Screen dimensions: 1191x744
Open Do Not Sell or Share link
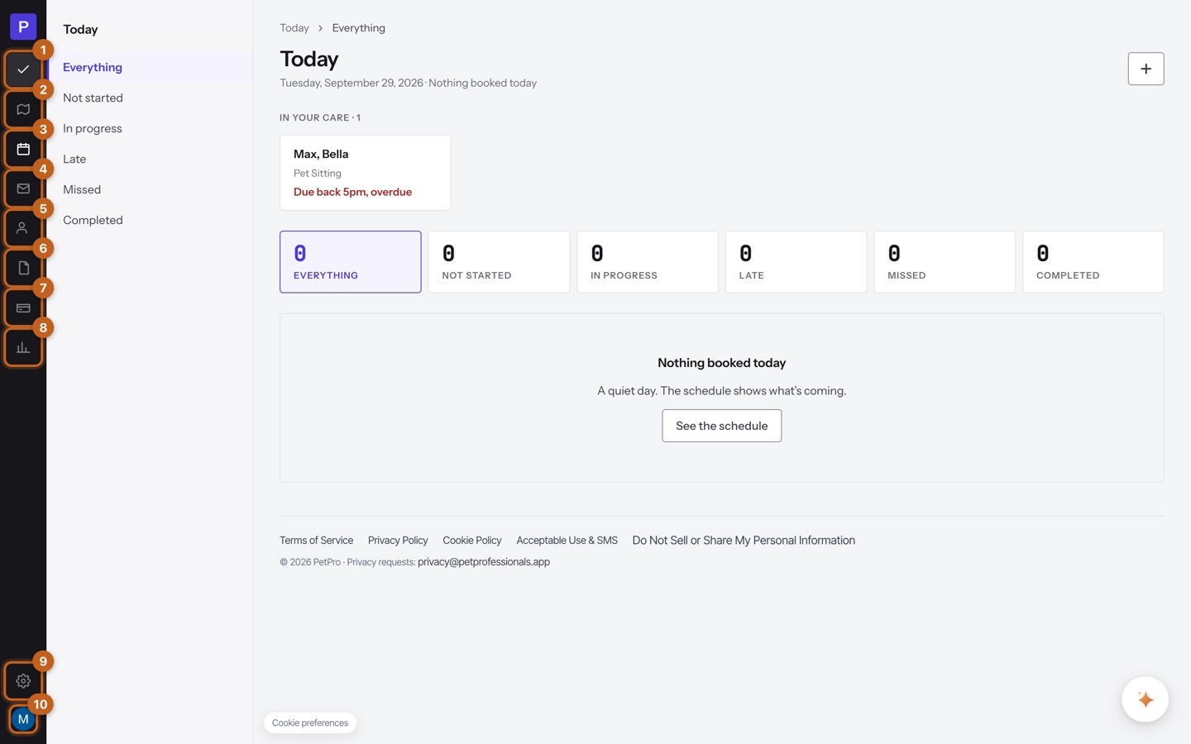click(744, 541)
